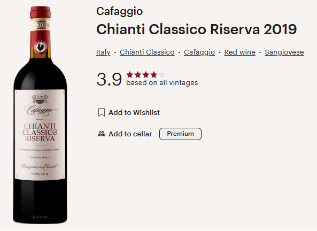Select the fourth red rating star

tap(153, 75)
